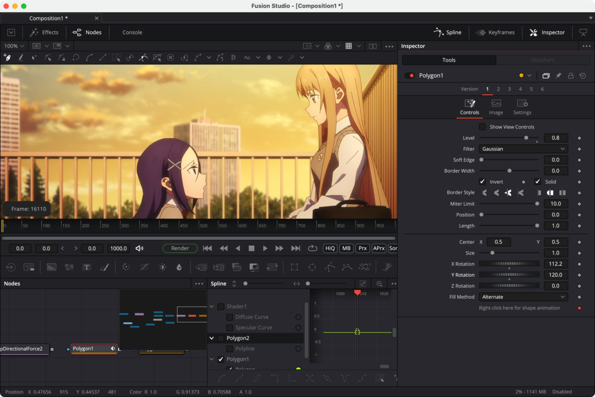595x397 pixels.
Task: Enable the Polygon2 checkbox in Spline list
Action: [x=221, y=338]
